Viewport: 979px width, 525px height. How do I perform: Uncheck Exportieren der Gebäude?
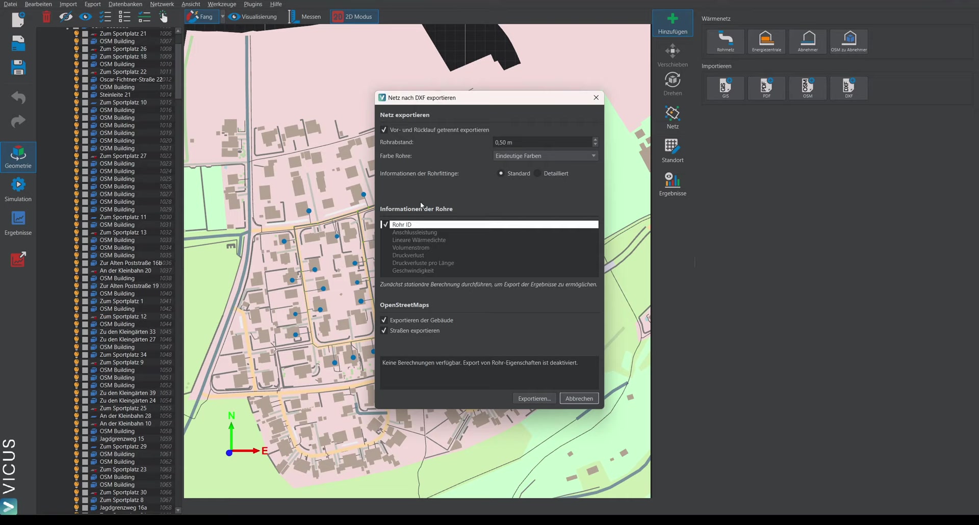384,320
